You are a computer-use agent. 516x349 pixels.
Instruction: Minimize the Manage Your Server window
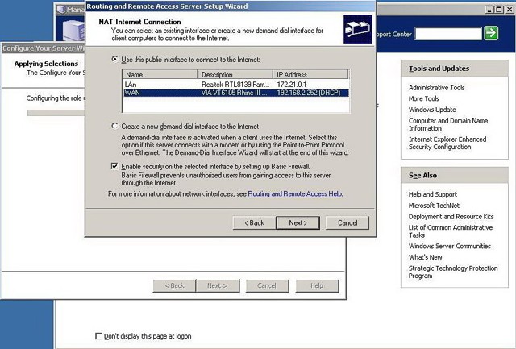489,10
